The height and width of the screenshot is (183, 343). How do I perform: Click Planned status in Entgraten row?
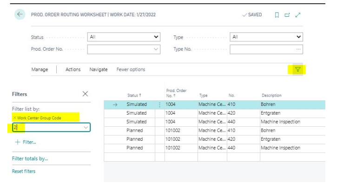134,139
